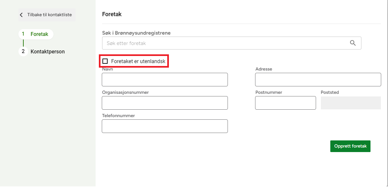This screenshot has width=388, height=187.
Task: Click the step 2 number circle
Action: [x=23, y=51]
